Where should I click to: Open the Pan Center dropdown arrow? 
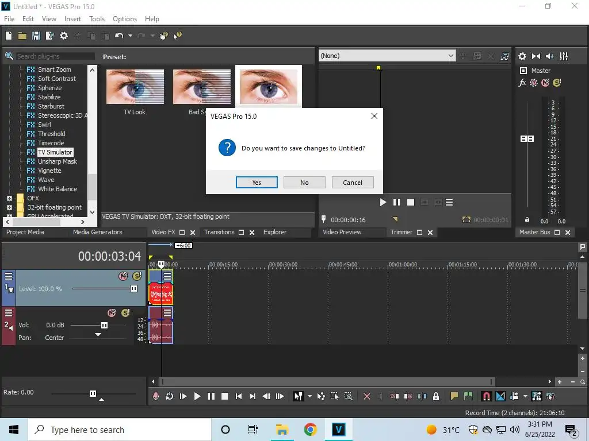pos(98,335)
